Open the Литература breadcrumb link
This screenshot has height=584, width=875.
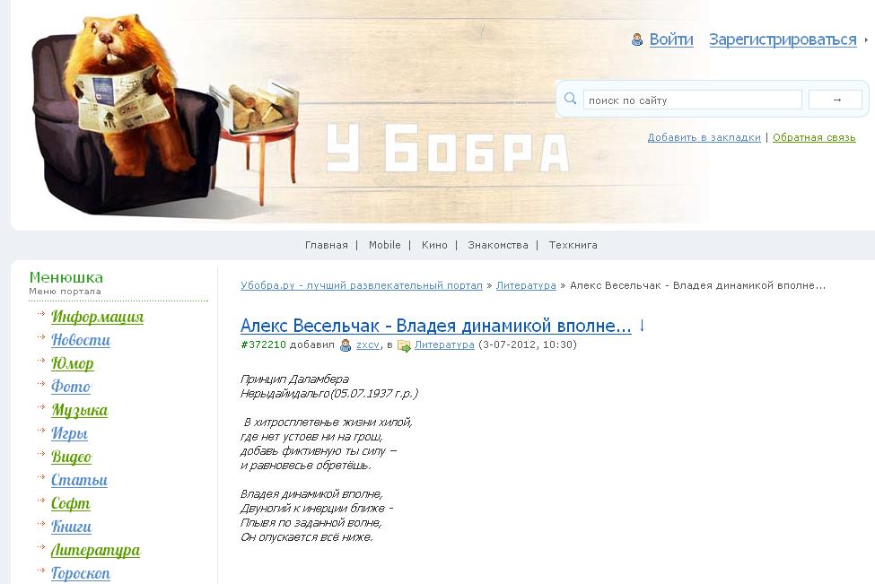tap(526, 285)
